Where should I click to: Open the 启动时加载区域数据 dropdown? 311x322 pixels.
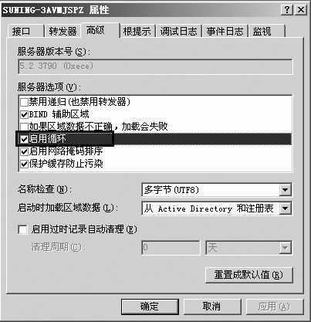[285, 208]
